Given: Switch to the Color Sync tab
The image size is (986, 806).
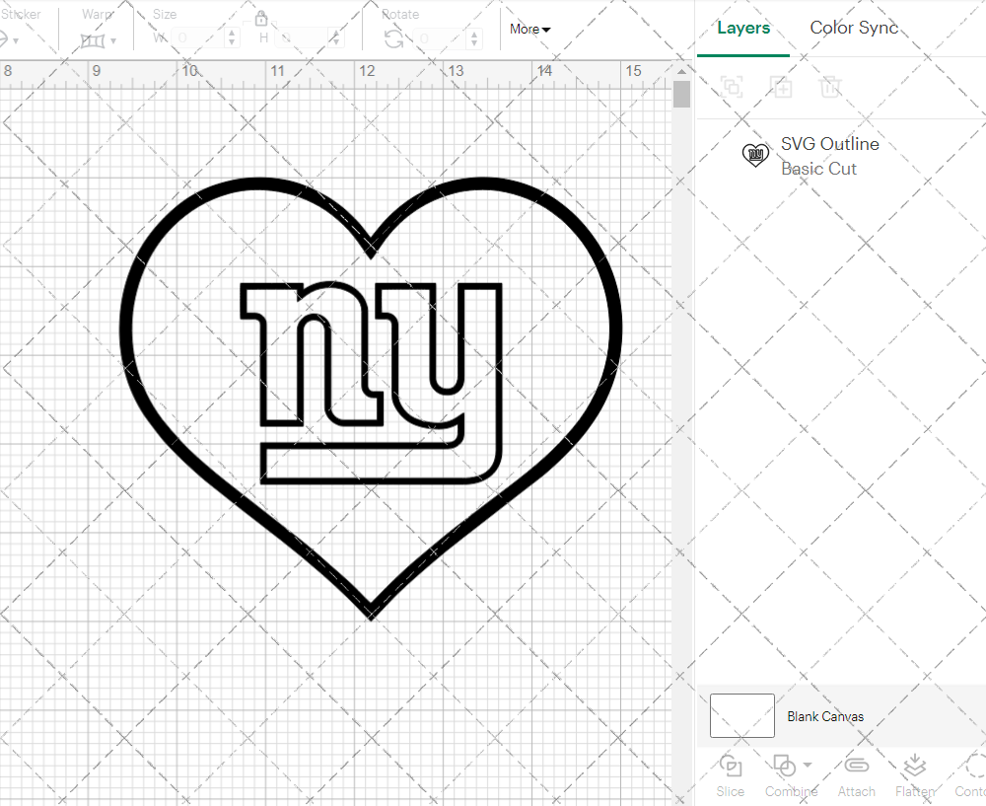Looking at the screenshot, I should click(x=854, y=28).
